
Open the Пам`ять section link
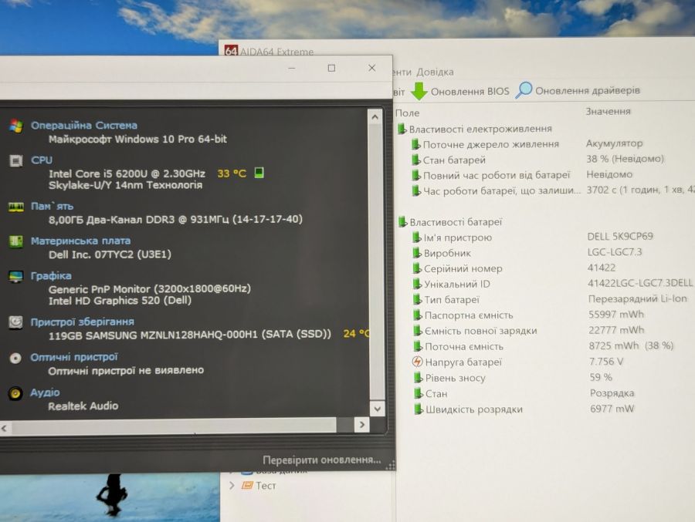[53, 207]
